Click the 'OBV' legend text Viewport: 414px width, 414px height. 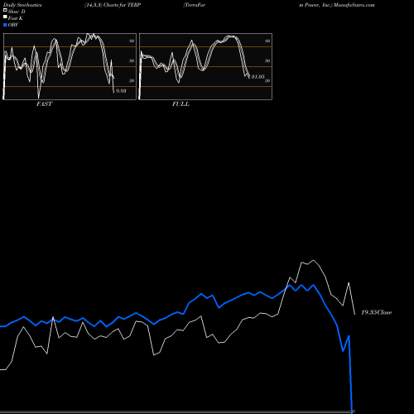click(13, 25)
